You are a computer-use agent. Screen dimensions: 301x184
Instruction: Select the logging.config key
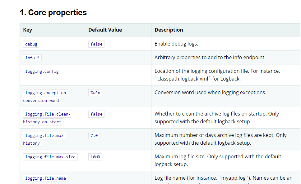tap(42, 72)
